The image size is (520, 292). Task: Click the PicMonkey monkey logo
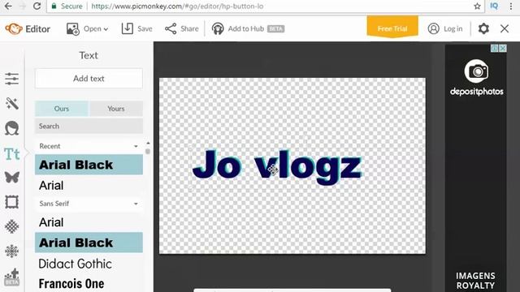tap(14, 29)
